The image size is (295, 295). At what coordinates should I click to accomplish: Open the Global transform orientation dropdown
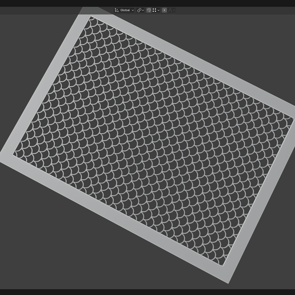click(124, 10)
